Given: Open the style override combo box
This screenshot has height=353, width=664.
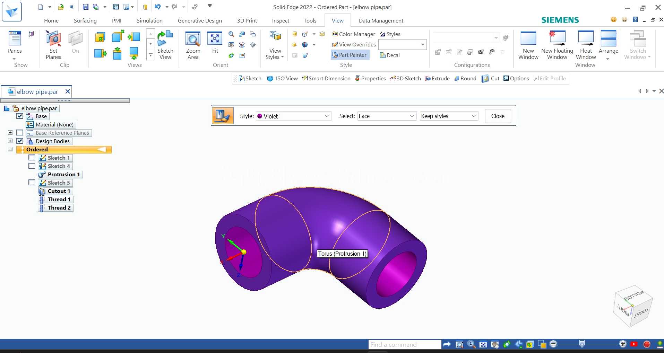Looking at the screenshot, I should coord(402,44).
